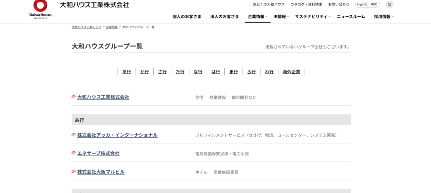Open the お問い合わせ link
Viewport: 431px width, 193px height.
(x=338, y=5)
